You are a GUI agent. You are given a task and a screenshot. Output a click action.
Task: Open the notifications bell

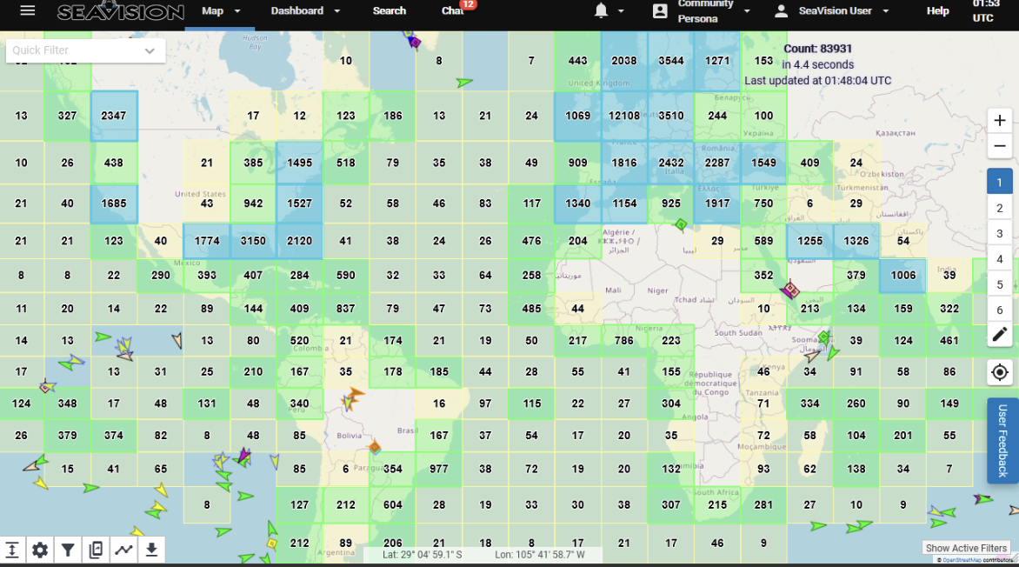click(601, 10)
